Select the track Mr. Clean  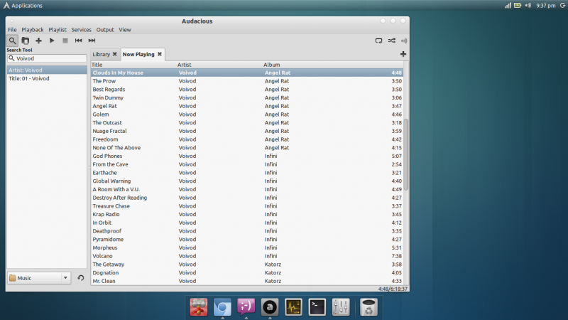tap(246, 282)
